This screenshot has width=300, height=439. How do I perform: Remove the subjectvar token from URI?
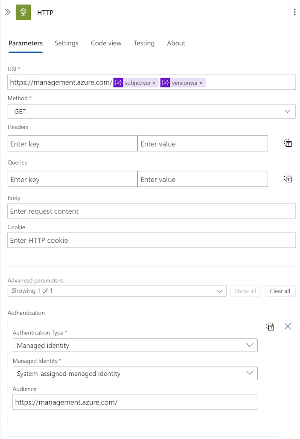point(154,83)
